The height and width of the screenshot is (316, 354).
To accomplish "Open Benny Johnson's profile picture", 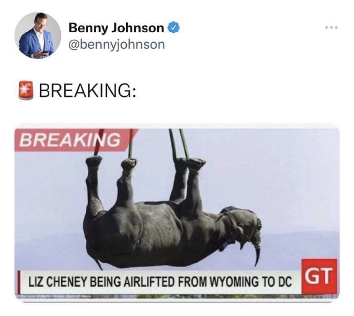I will (x=38, y=35).
